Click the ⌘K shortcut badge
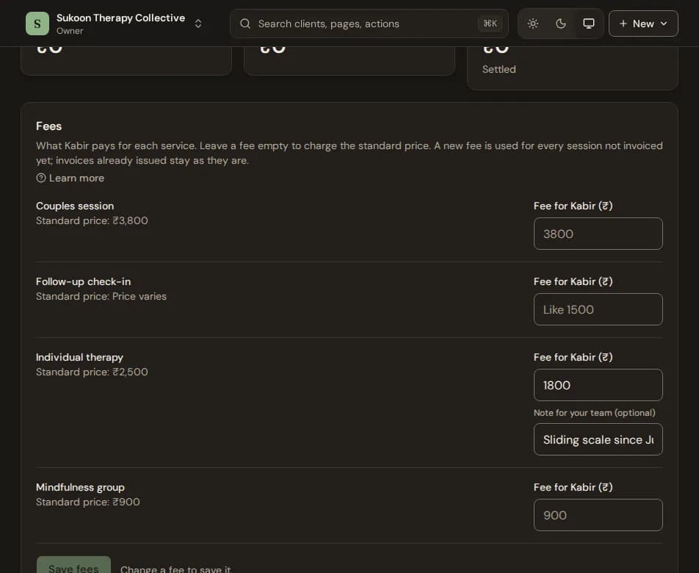 pos(490,24)
